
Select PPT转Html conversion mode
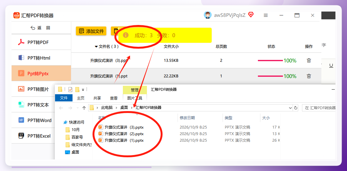(x=41, y=58)
